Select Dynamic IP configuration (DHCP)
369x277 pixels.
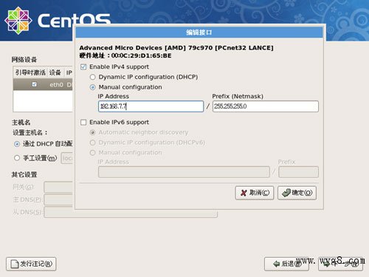click(x=93, y=77)
